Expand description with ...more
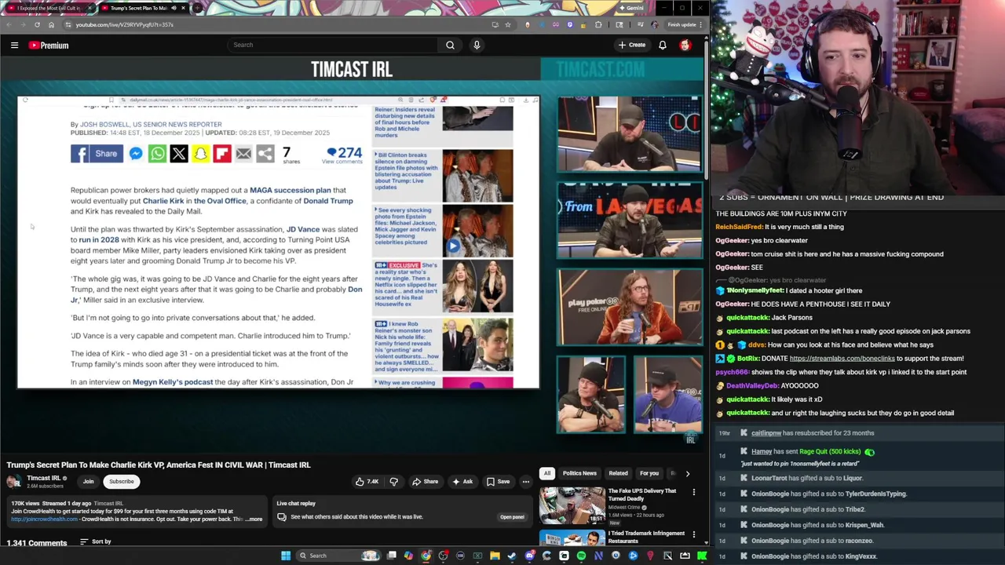 point(254,519)
